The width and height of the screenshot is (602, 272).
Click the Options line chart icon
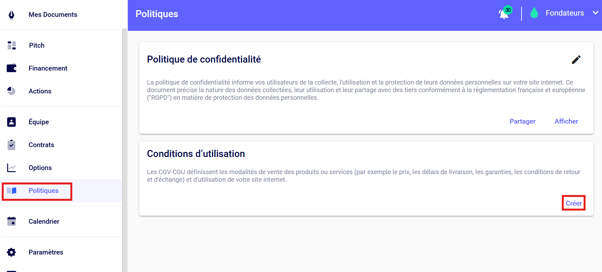point(11,168)
